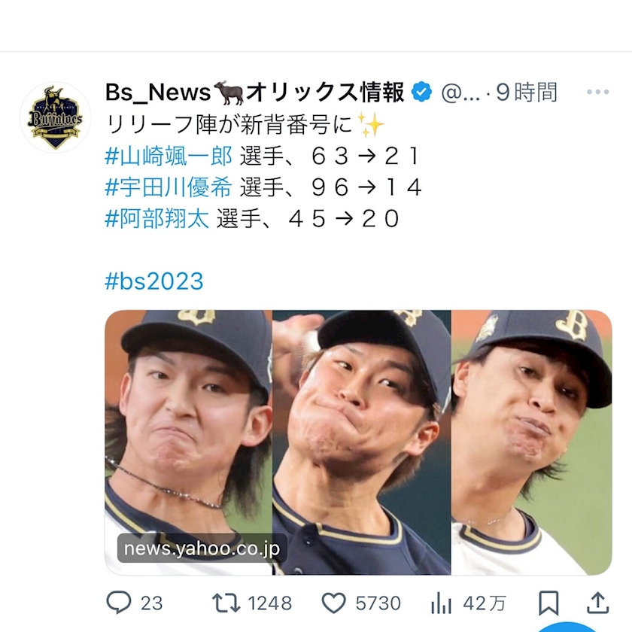Open the Buffaloes profile avatar
Screen dimensions: 632x632
point(55,117)
